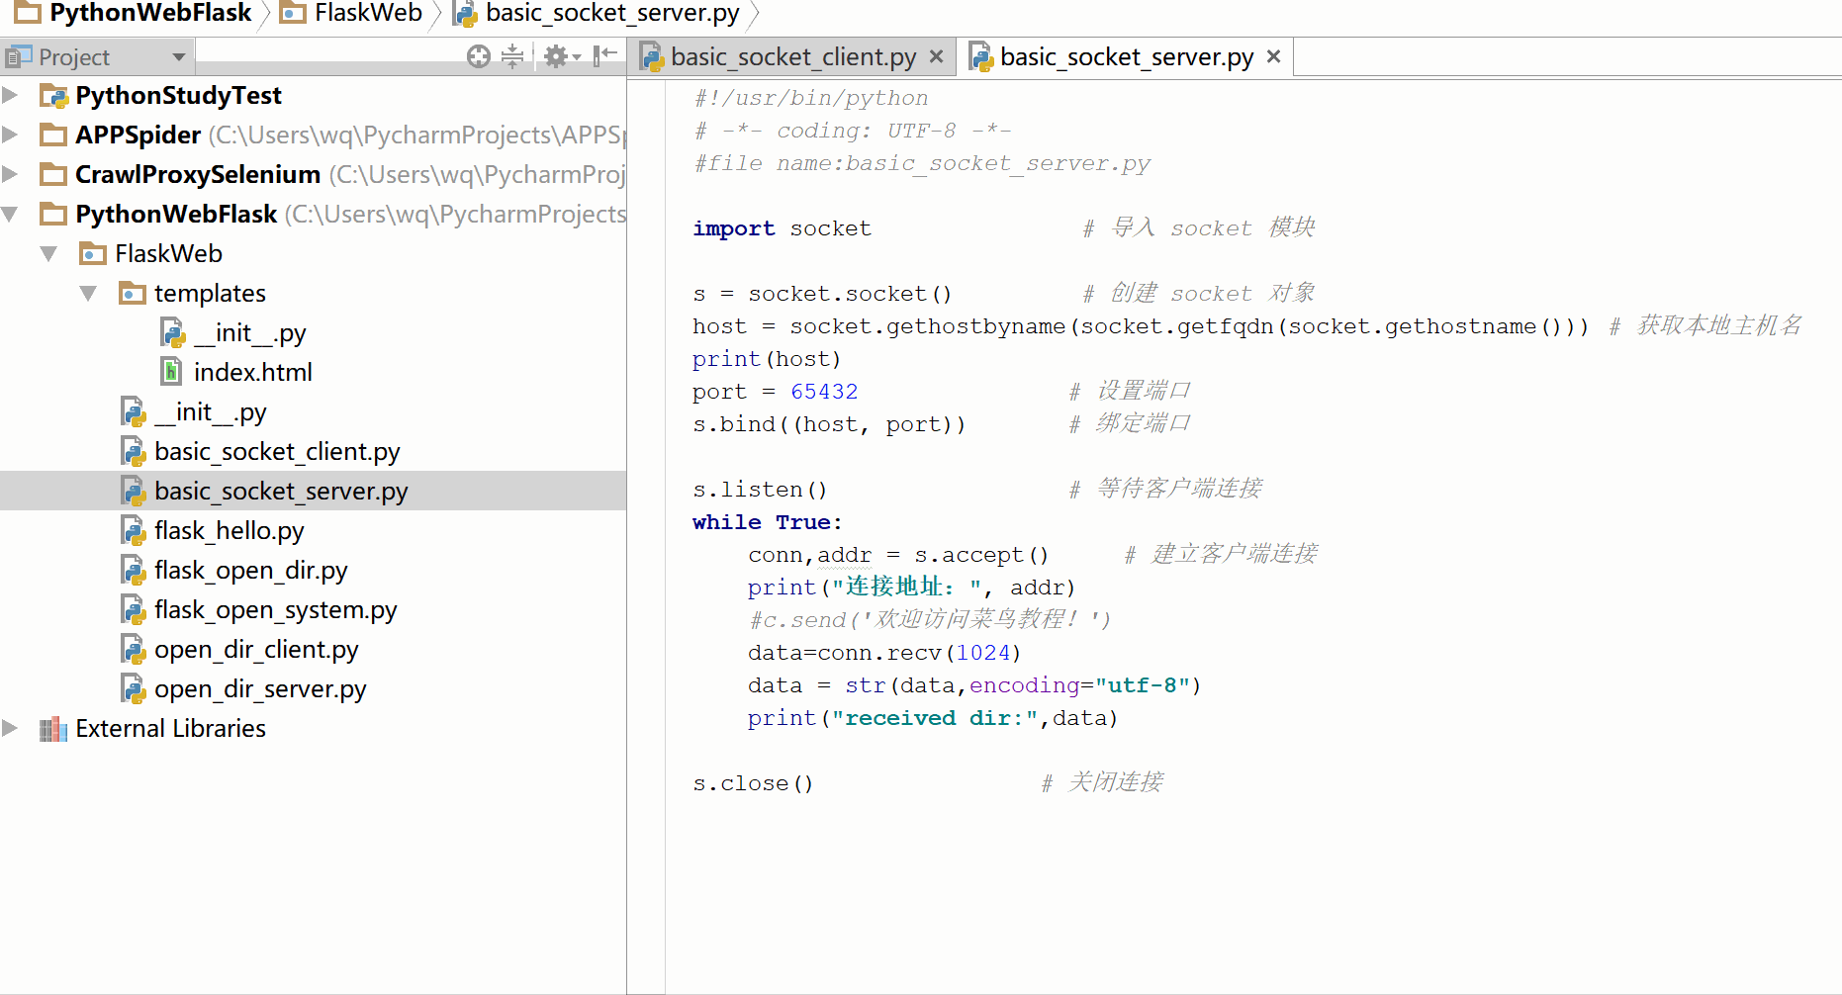This screenshot has width=1842, height=995.
Task: Select the templates folder in tree
Action: coord(210,293)
